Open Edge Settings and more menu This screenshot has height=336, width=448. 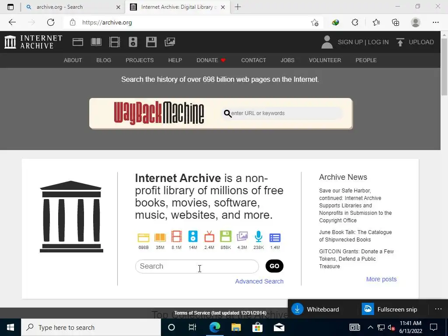coord(435,22)
